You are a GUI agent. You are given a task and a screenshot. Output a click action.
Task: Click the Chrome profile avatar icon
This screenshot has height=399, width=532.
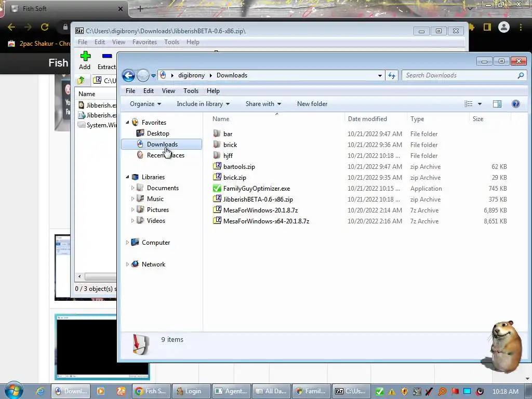(504, 27)
